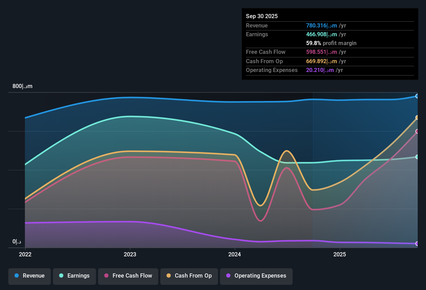The width and height of the screenshot is (426, 290).
Task: Click the yellow Cash From Op legend dot
Action: [x=169, y=276]
